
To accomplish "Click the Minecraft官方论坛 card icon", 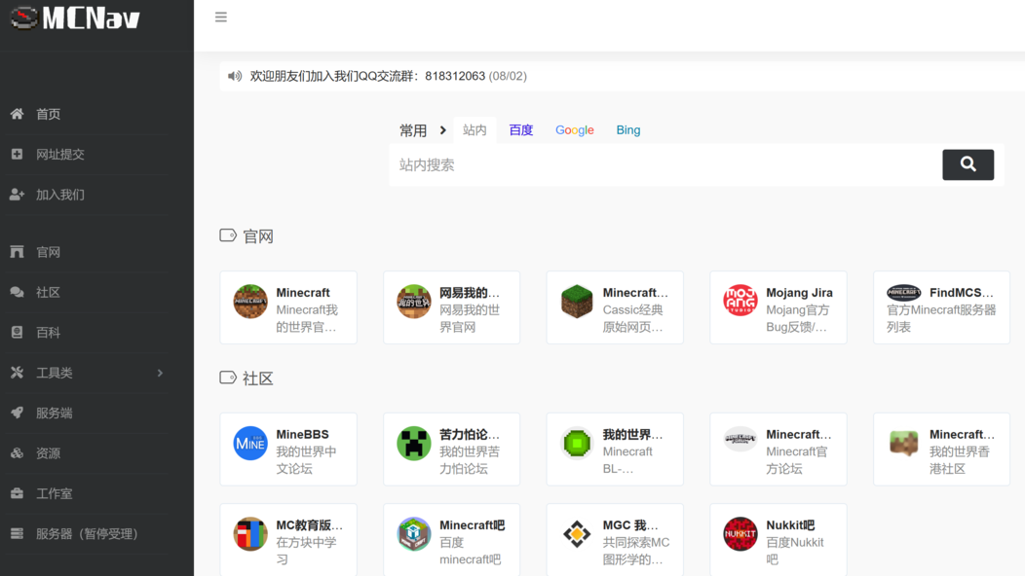I will (x=740, y=440).
